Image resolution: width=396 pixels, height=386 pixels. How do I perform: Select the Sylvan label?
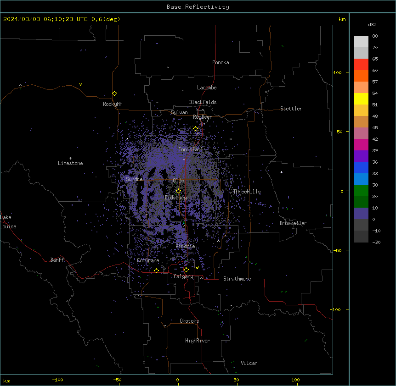coord(179,112)
